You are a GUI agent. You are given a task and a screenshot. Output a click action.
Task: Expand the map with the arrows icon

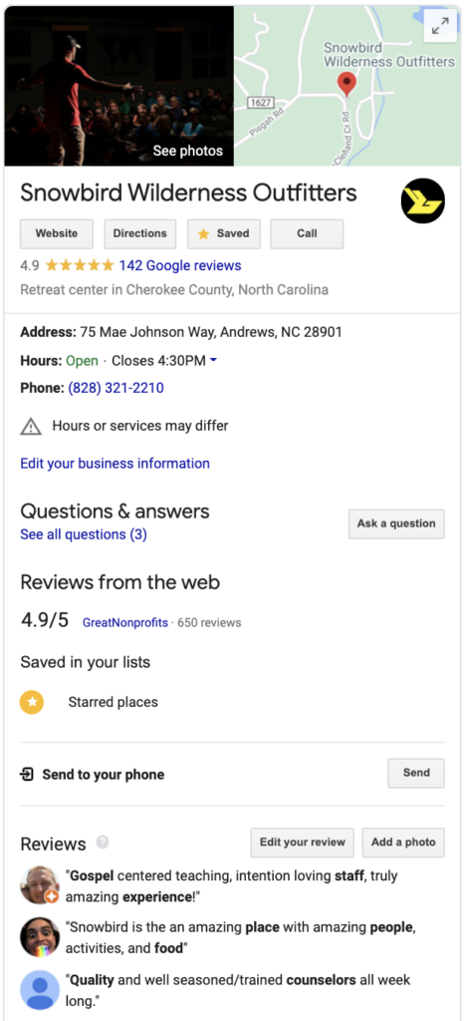tap(440, 26)
